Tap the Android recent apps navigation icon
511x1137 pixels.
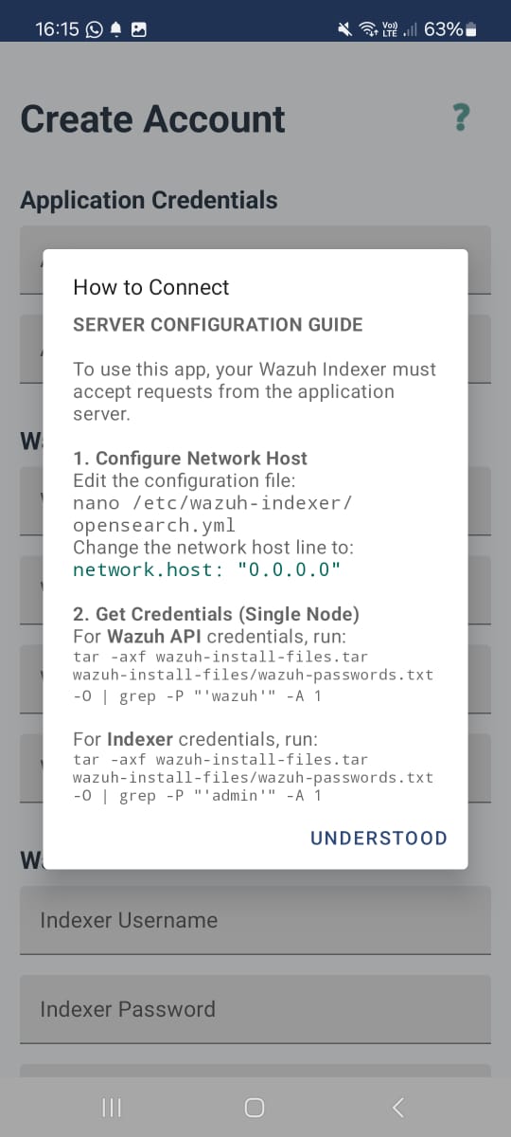click(x=111, y=1108)
